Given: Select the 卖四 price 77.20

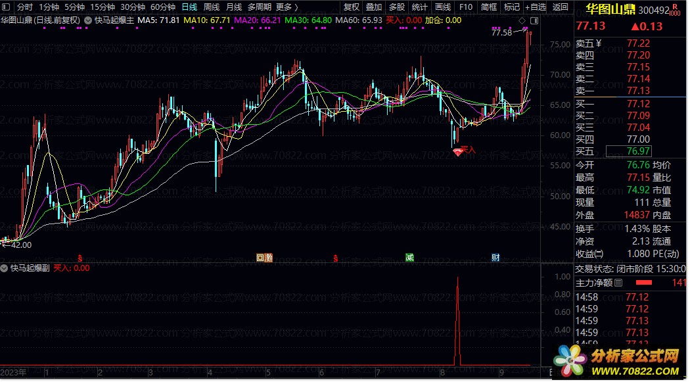Looking at the screenshot, I should 639,55.
